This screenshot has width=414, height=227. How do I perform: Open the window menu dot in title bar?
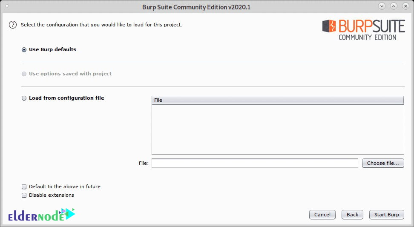coord(7,6)
